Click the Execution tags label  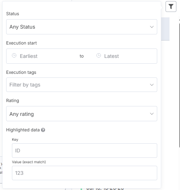tap(21, 72)
